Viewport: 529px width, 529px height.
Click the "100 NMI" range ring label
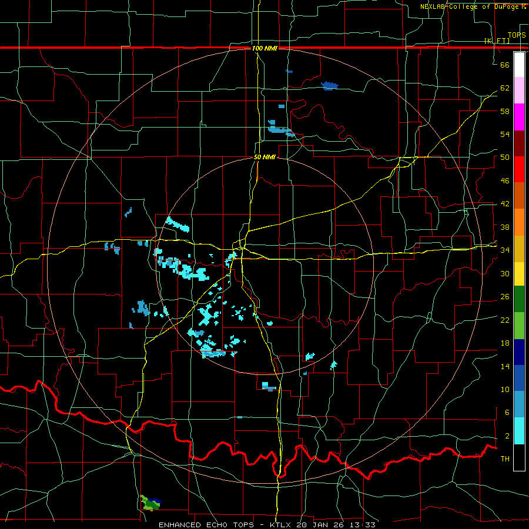click(x=264, y=49)
